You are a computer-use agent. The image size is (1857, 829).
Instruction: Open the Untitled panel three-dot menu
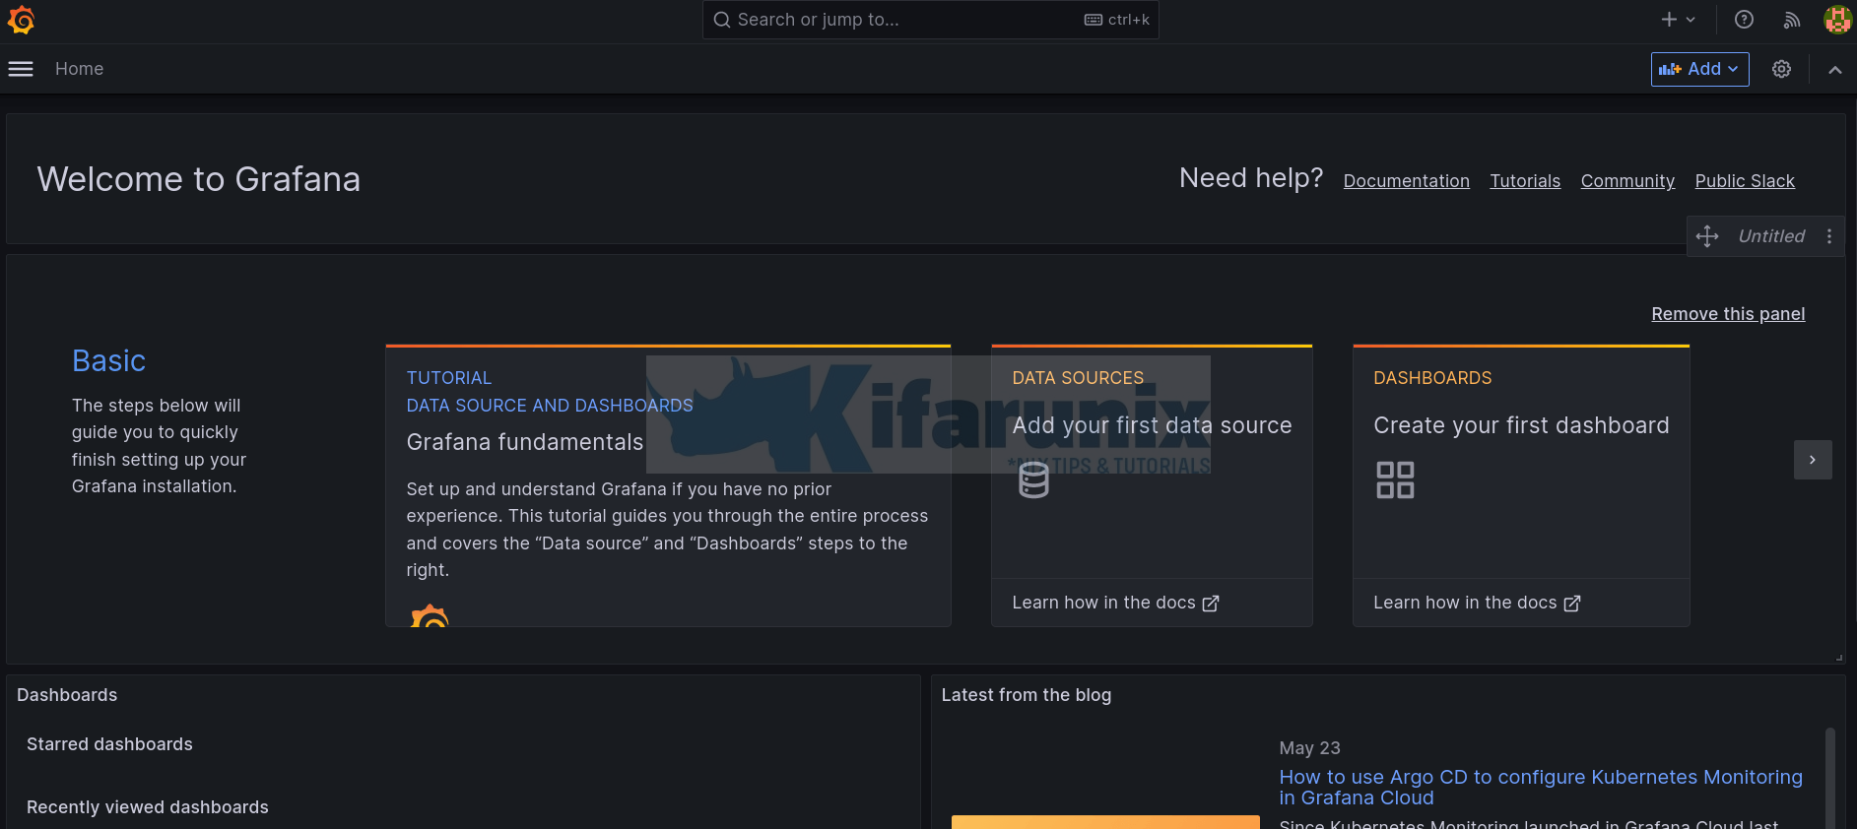pos(1829,236)
